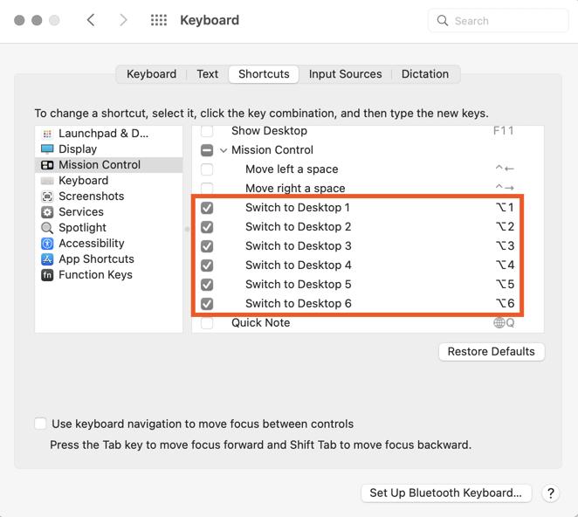
Task: Open help with the question mark button
Action: click(x=551, y=493)
